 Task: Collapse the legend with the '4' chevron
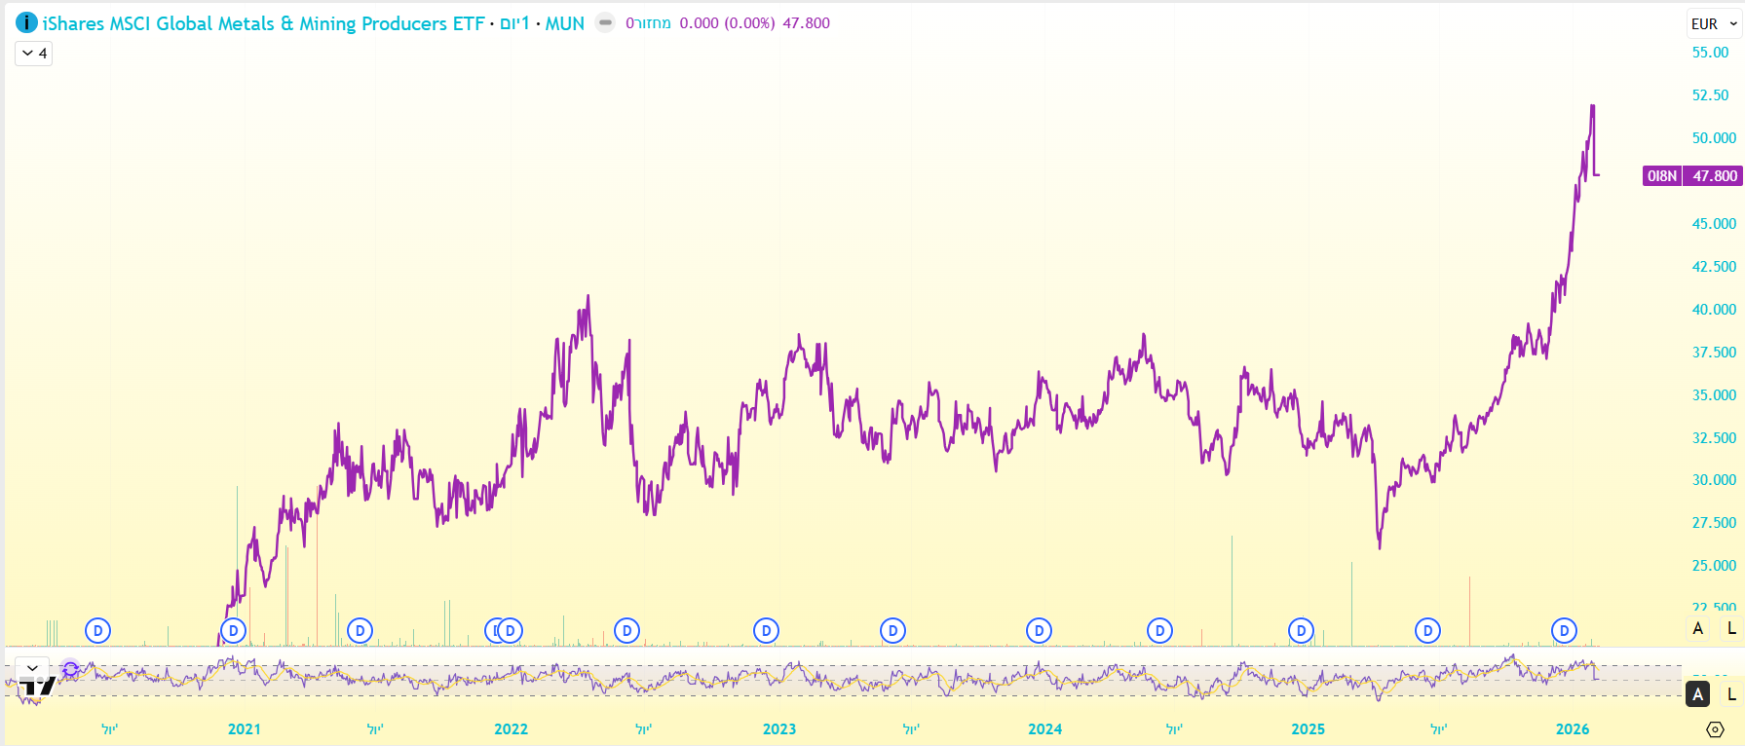point(33,54)
